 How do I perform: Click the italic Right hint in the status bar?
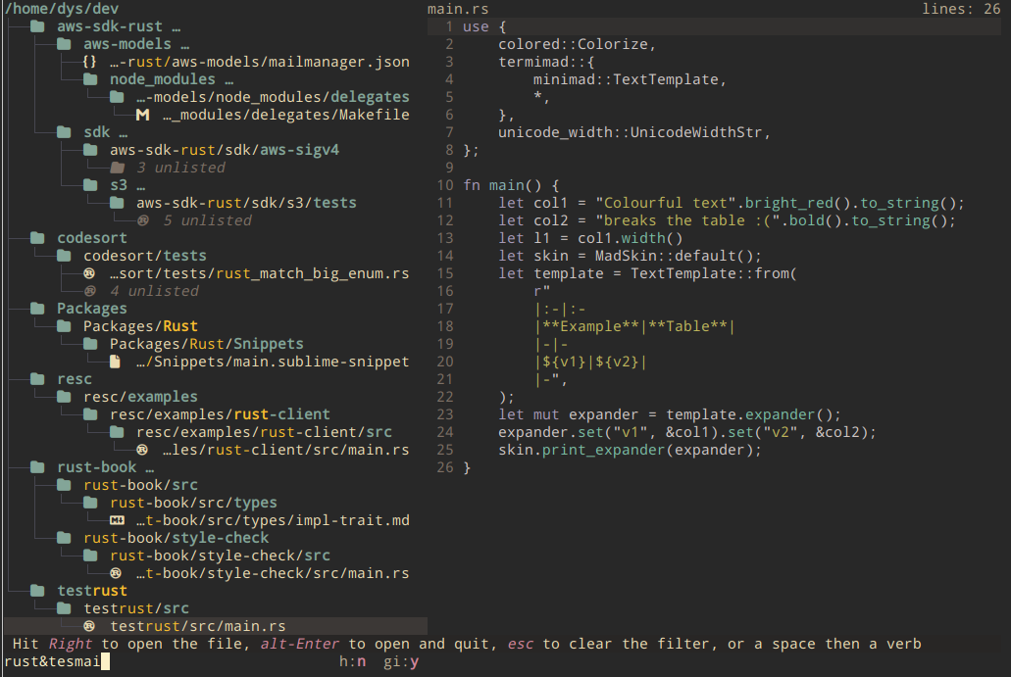click(71, 644)
